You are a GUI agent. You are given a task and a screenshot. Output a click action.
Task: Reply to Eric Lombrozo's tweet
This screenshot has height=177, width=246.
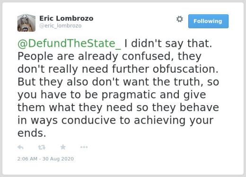(x=20, y=147)
